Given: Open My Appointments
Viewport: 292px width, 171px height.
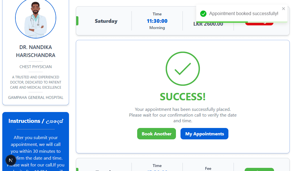Looking at the screenshot, I should [204, 134].
